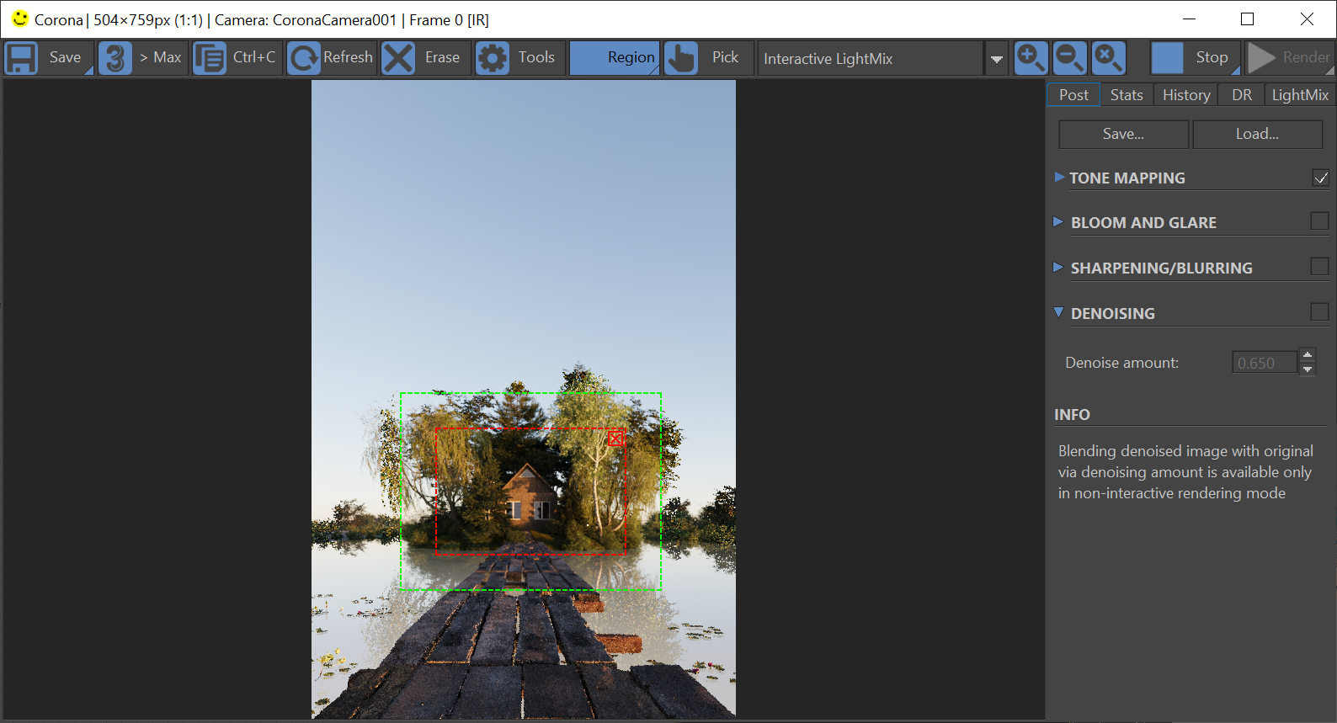Enable the Sharpening/Blurring checkbox
Image resolution: width=1337 pixels, height=723 pixels.
click(x=1319, y=267)
